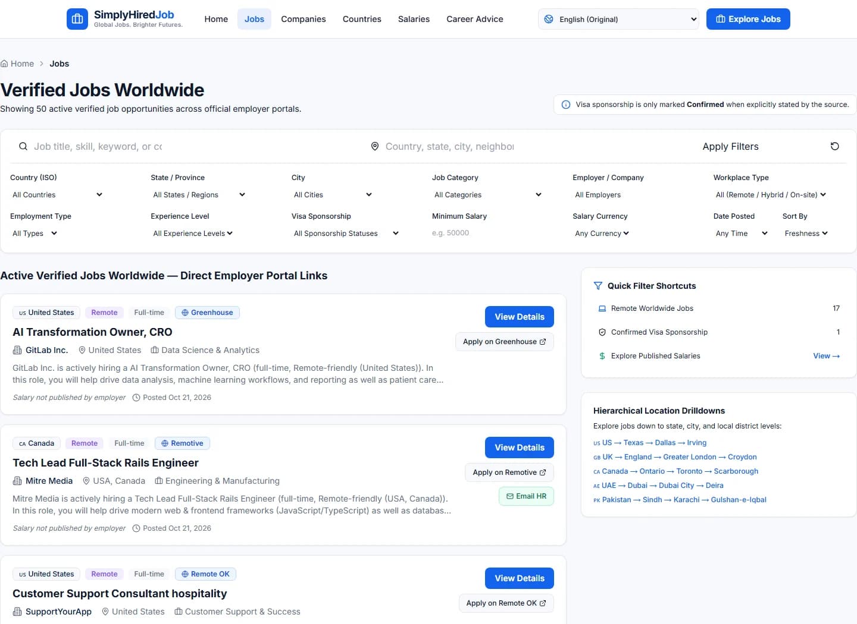Click the laptop icon for Remote Worldwide Jobs

coord(602,308)
